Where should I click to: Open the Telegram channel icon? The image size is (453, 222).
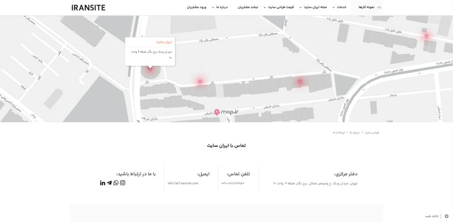click(109, 183)
